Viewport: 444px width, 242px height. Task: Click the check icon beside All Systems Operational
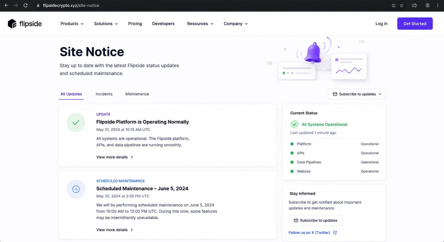coord(294,124)
